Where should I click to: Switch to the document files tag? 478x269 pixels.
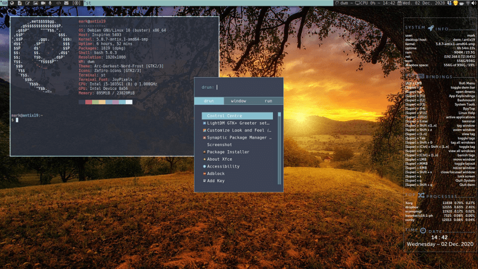point(20,3)
